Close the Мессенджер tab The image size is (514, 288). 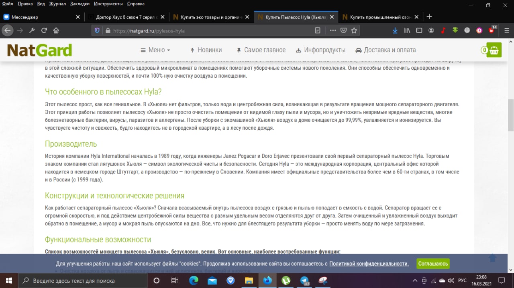(x=78, y=17)
